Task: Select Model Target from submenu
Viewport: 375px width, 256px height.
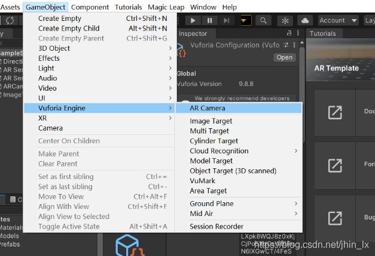Action: [239, 161]
